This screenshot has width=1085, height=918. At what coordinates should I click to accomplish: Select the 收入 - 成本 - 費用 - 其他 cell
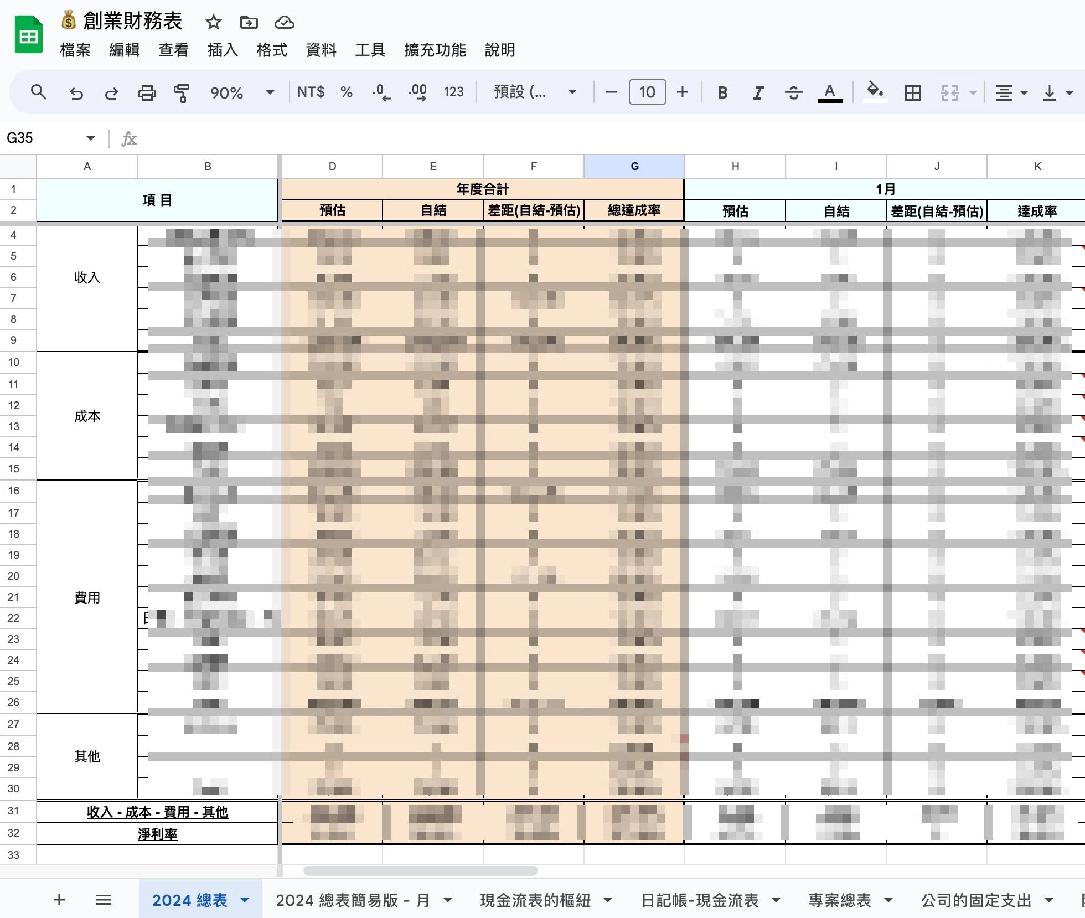[x=157, y=812]
